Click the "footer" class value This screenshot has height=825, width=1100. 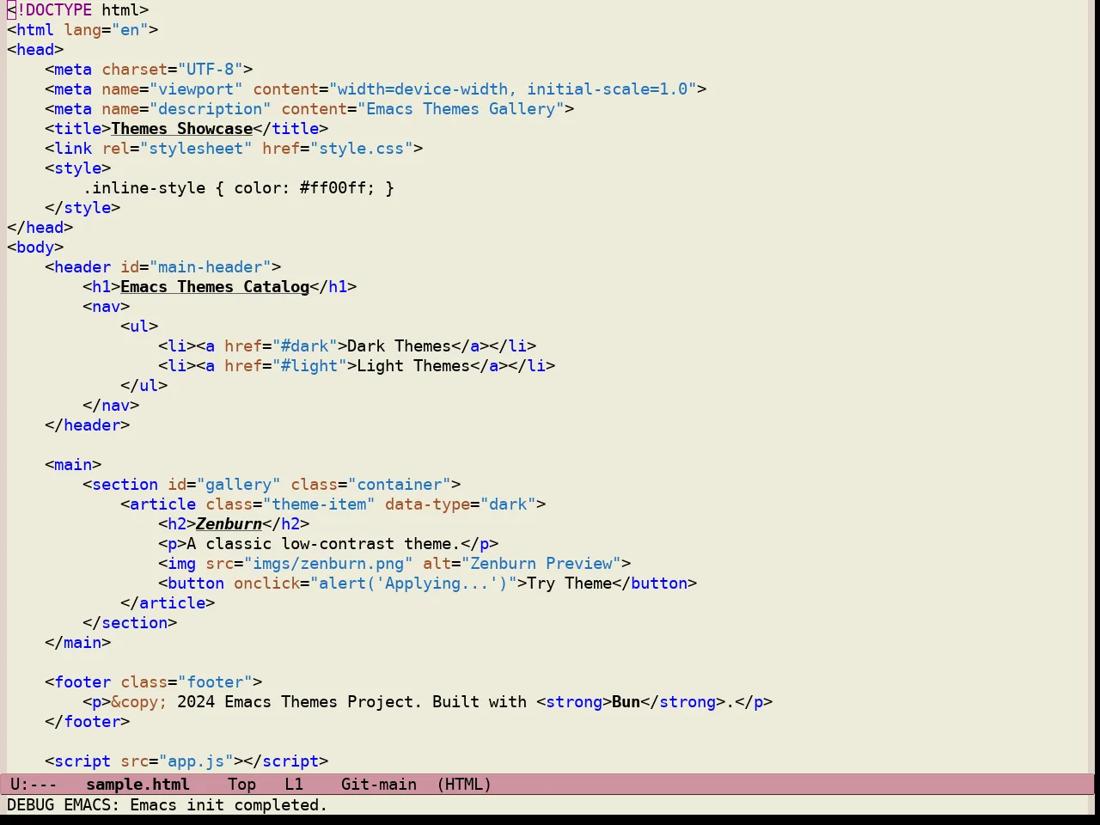[x=215, y=682]
